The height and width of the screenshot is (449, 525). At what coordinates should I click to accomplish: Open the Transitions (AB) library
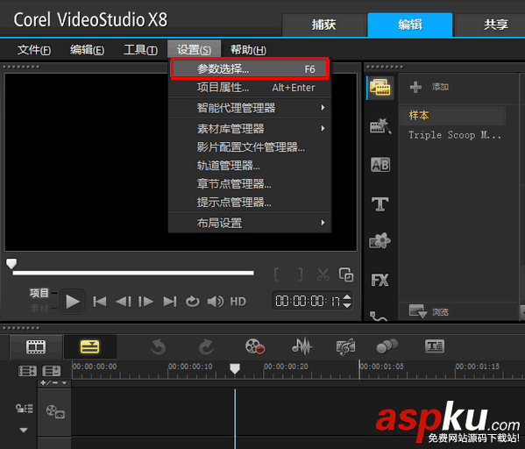(380, 165)
